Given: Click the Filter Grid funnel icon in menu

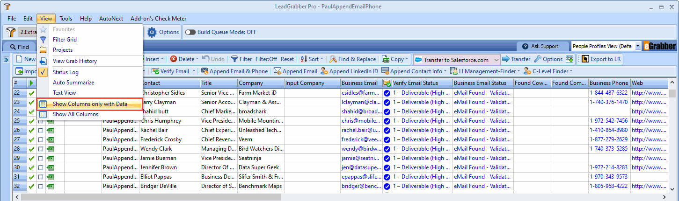Looking at the screenshot, I should pos(43,40).
